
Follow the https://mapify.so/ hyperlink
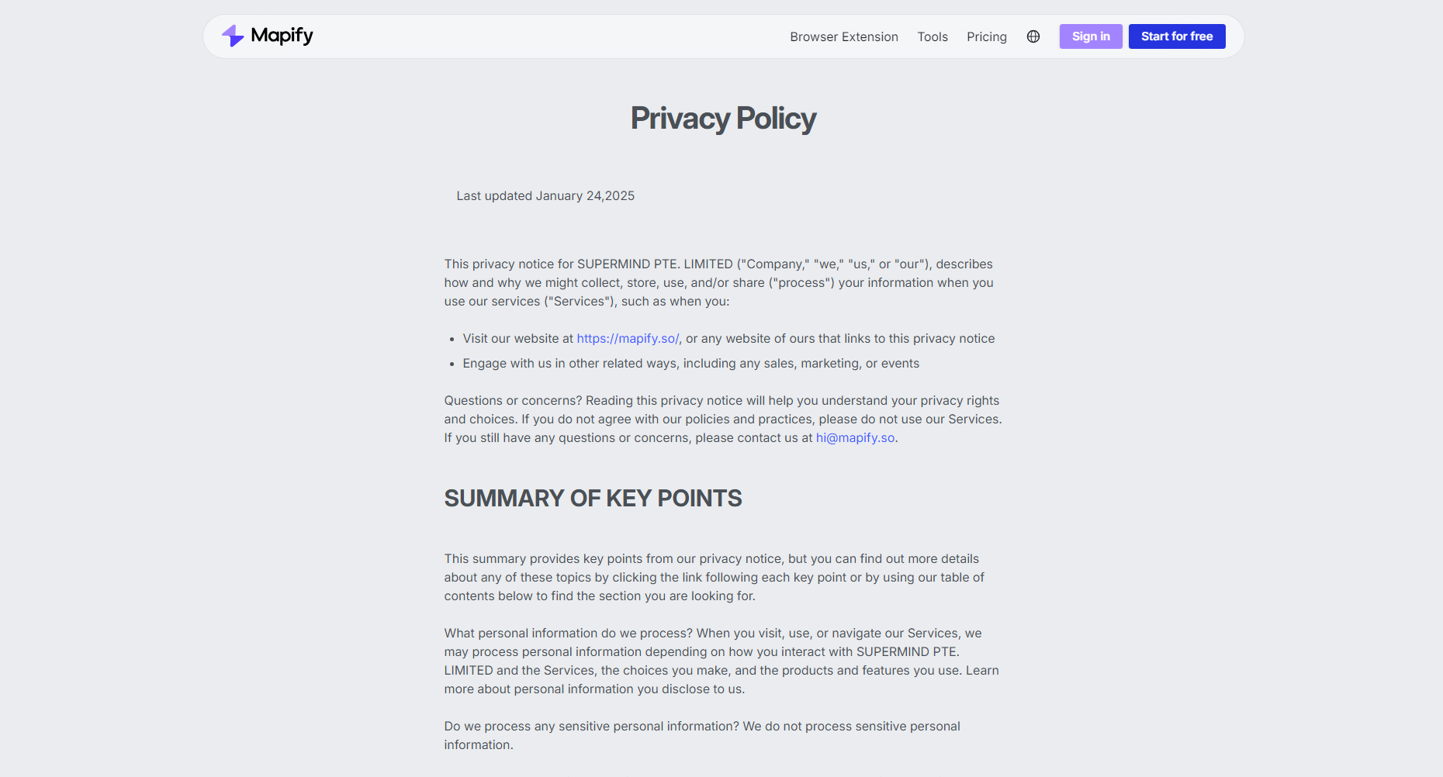click(x=628, y=339)
